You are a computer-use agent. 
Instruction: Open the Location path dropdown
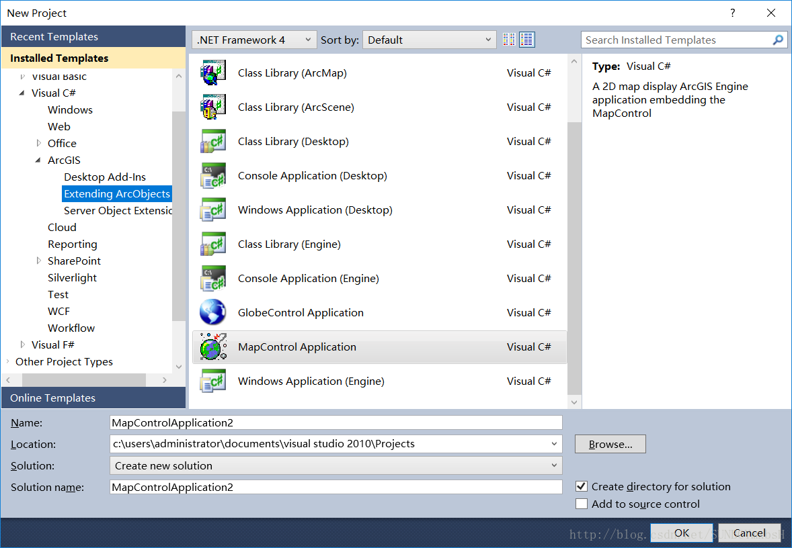click(554, 443)
